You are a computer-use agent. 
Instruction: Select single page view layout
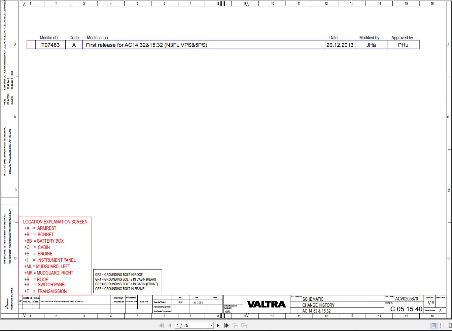click(433, 325)
